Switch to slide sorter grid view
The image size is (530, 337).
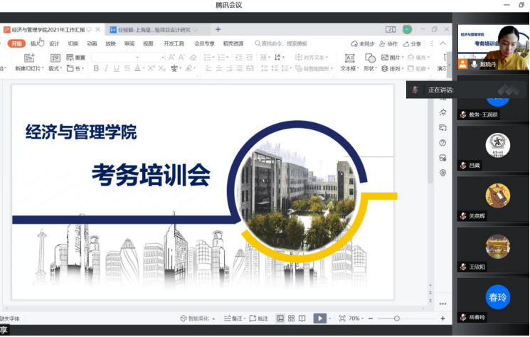(x=291, y=319)
